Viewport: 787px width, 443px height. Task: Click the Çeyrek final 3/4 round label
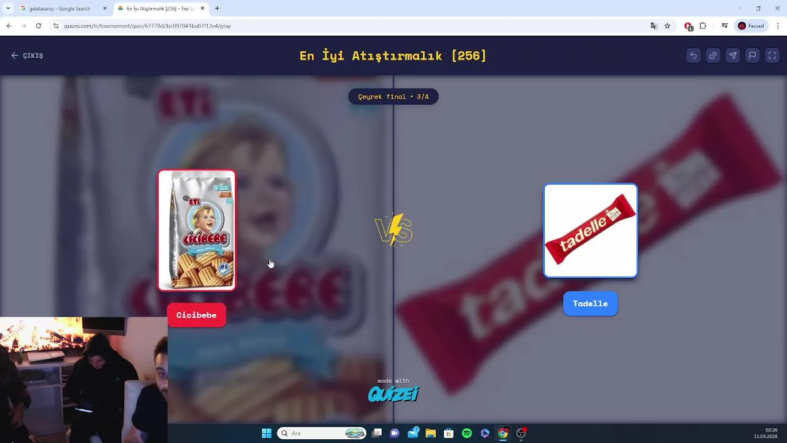pos(393,97)
